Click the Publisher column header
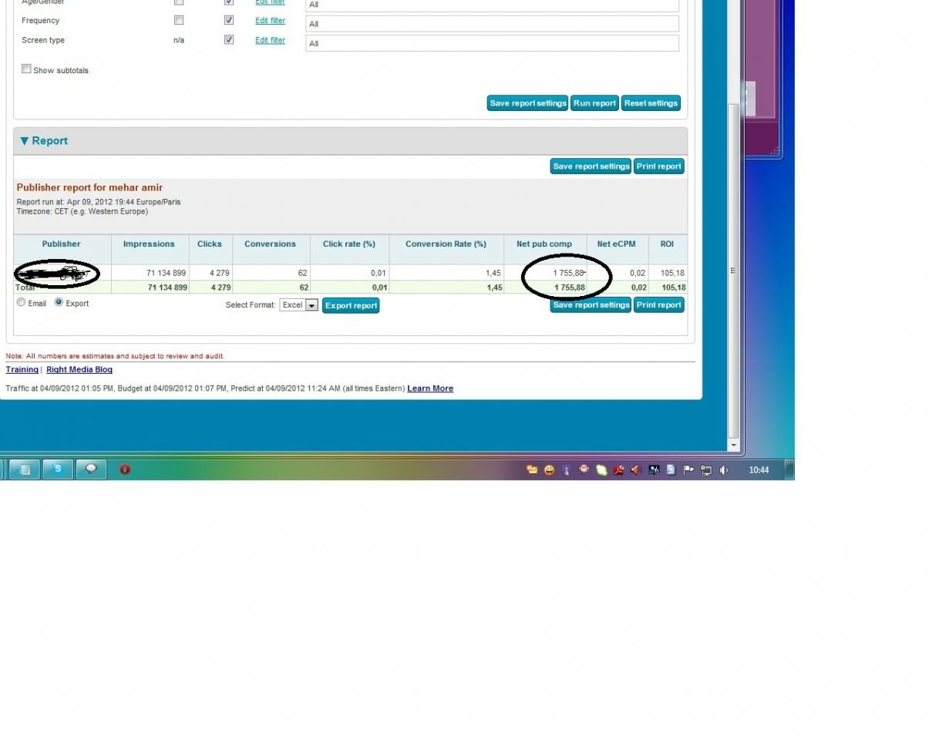This screenshot has width=929, height=743. 62,244
